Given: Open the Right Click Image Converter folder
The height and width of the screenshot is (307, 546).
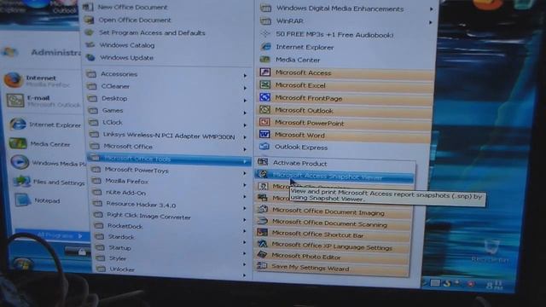Looking at the screenshot, I should tap(171, 216).
